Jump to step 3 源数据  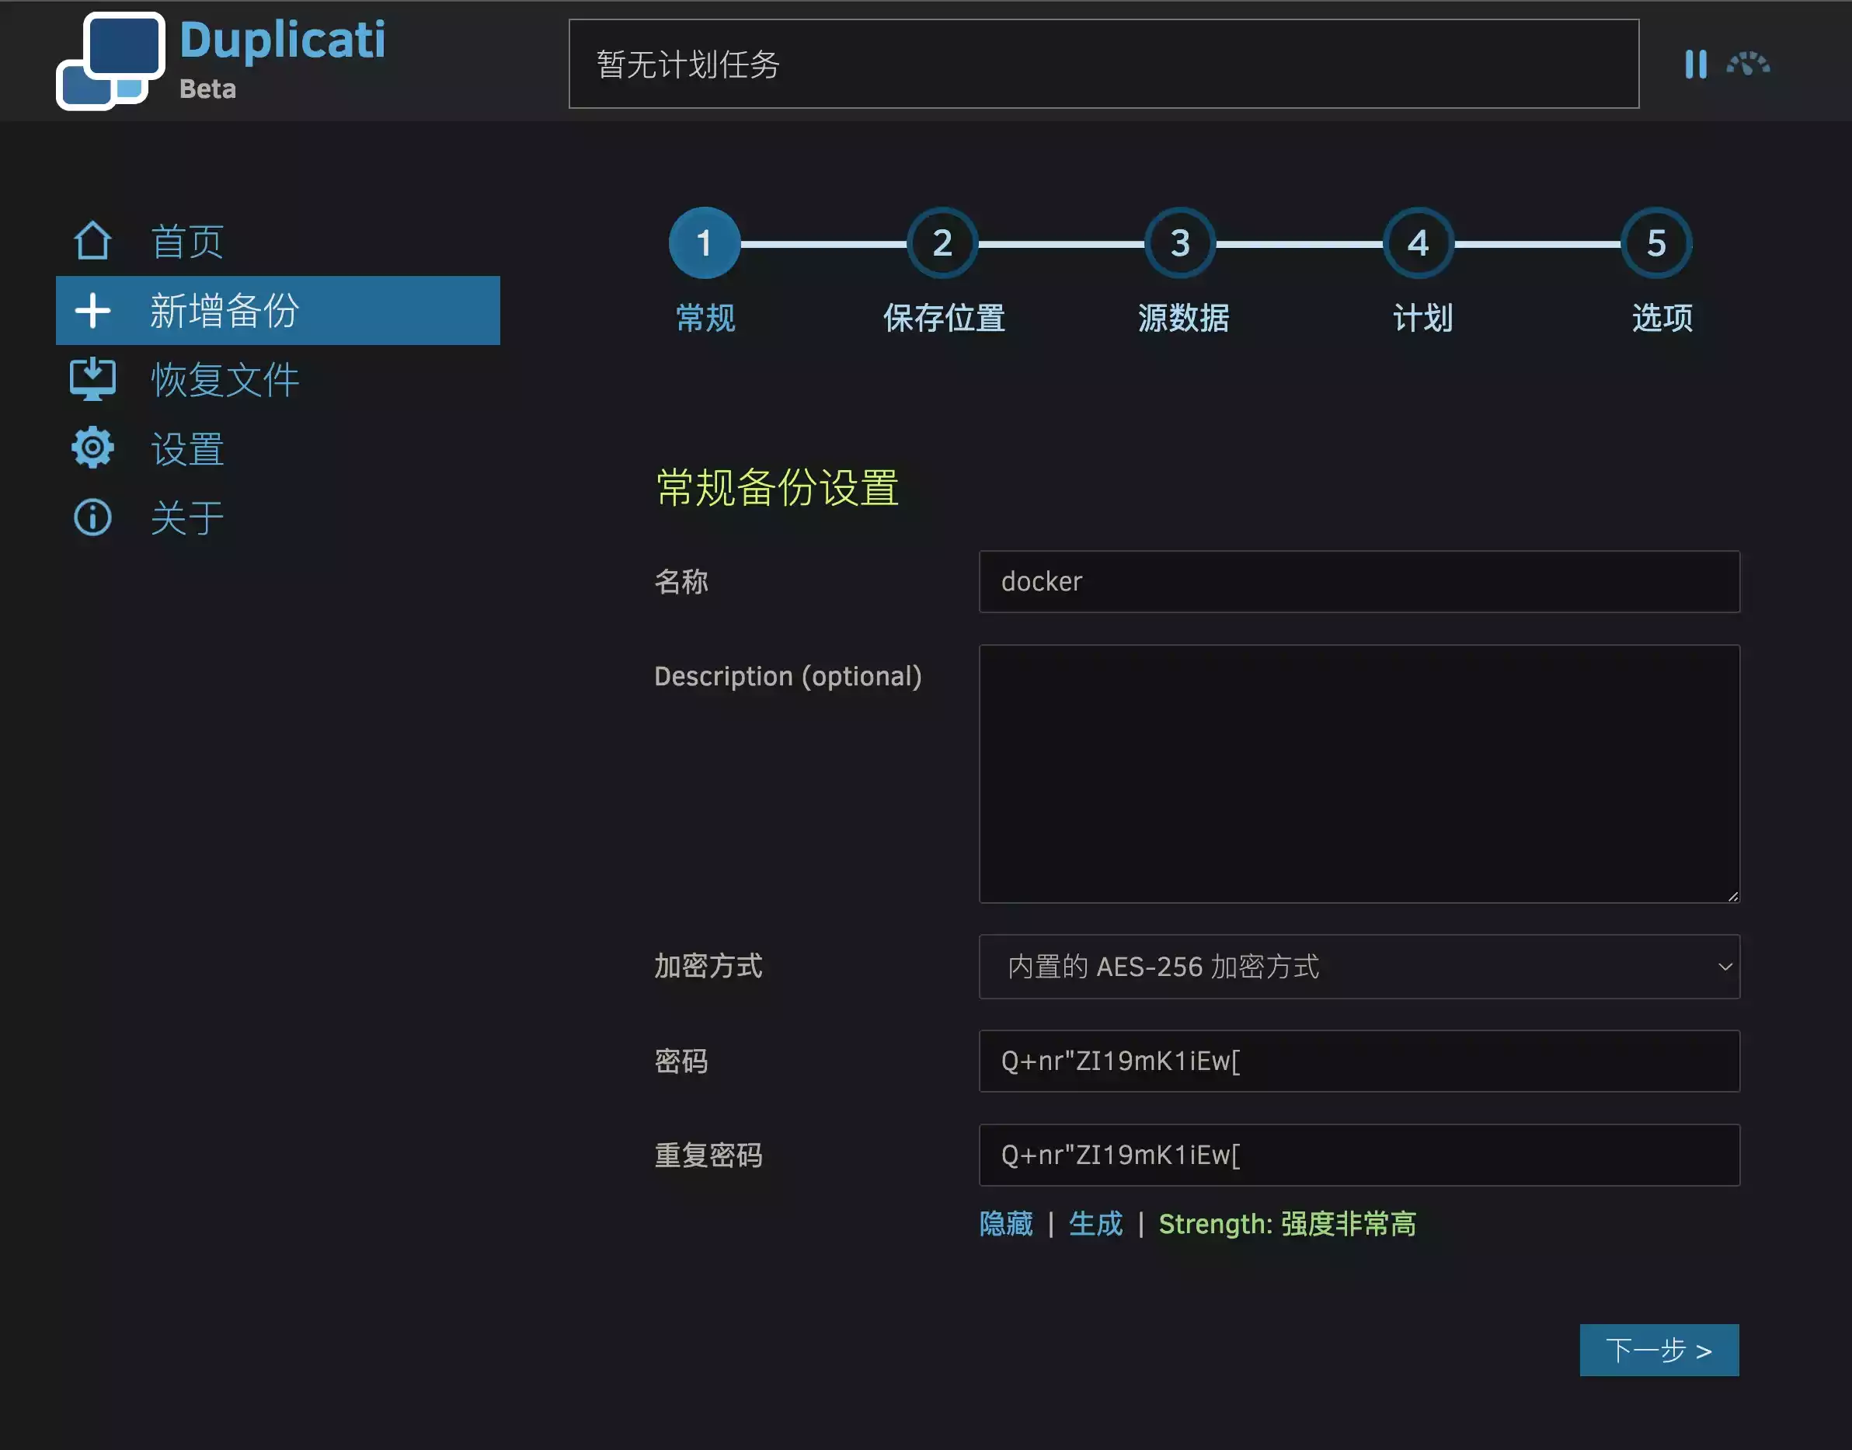1180,244
